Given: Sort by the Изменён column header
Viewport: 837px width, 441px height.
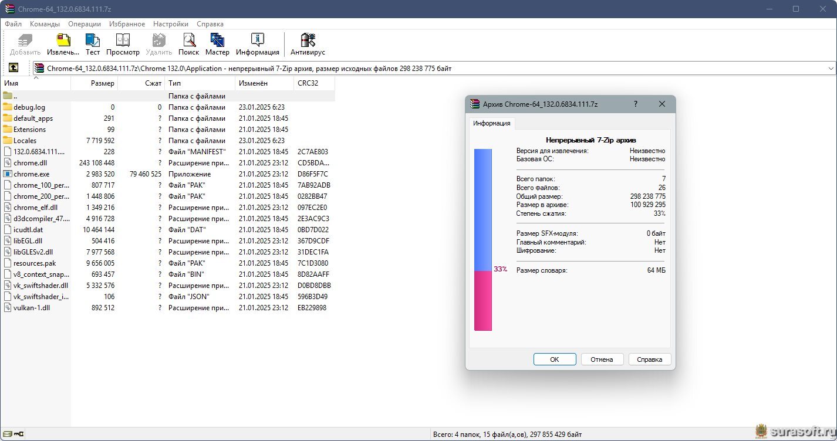Looking at the screenshot, I should click(264, 83).
